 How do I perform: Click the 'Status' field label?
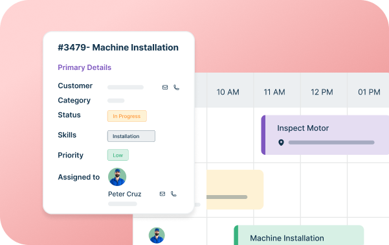pyautogui.click(x=69, y=115)
